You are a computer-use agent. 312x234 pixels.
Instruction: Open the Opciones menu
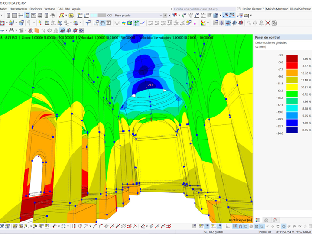click(x=36, y=9)
